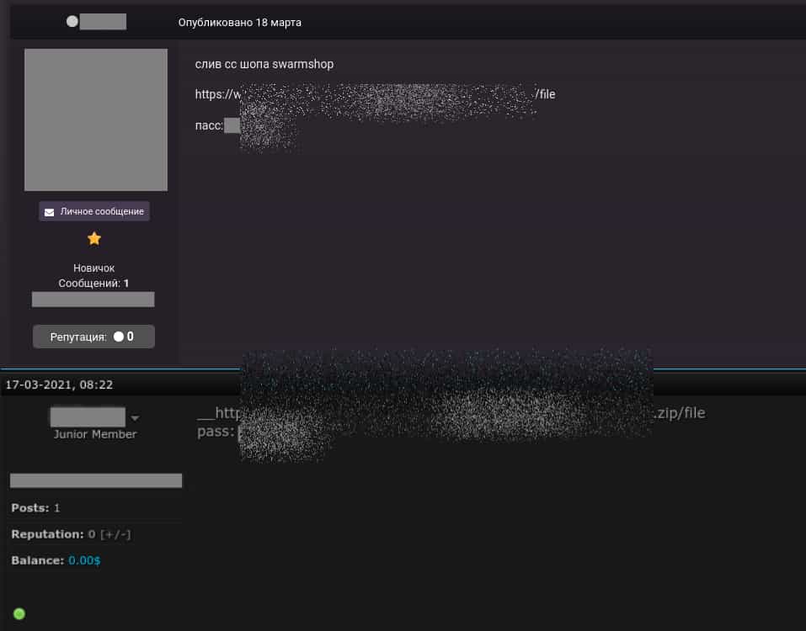Click the Новичок rank label
806x631 pixels.
(93, 268)
